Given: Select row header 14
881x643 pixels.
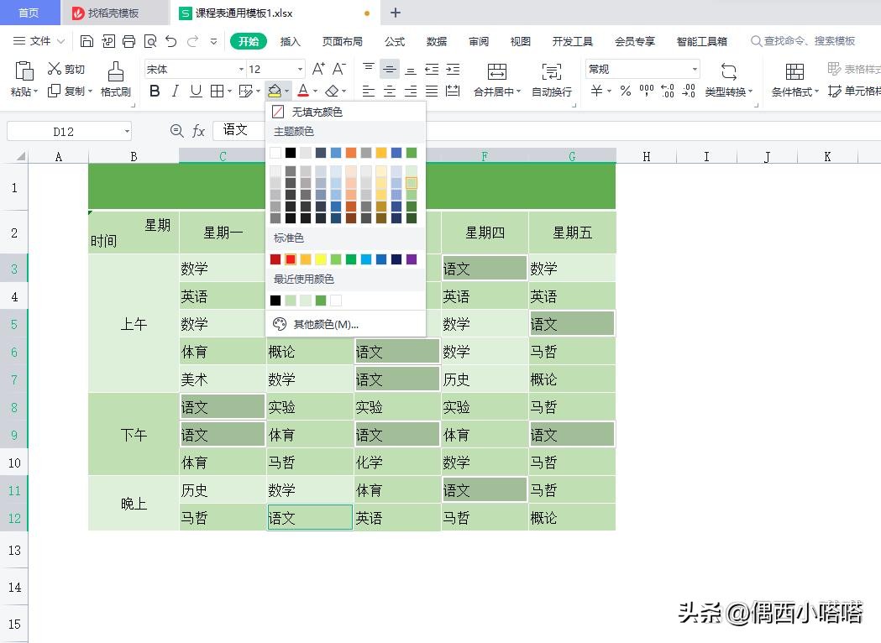Looking at the screenshot, I should (14, 587).
